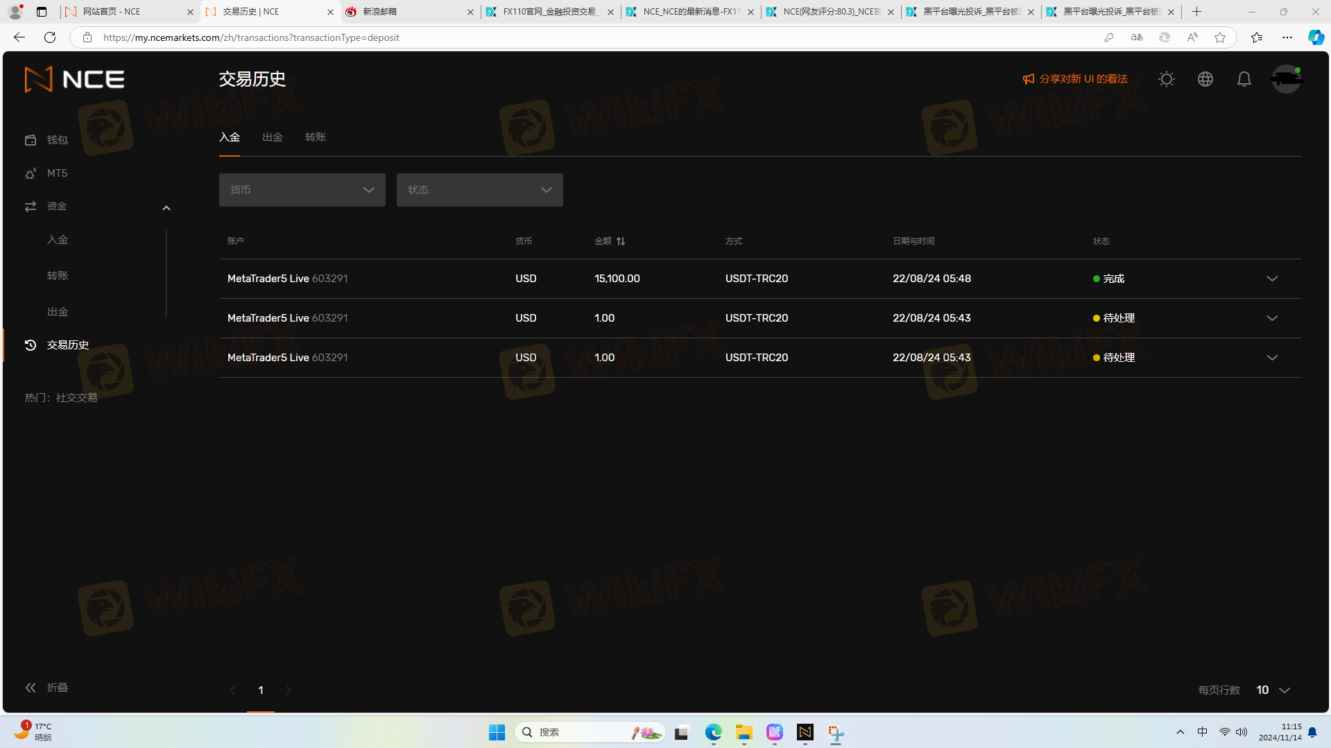Open 交易历史 transaction history in sidebar
Screen dimensions: 1331x748
click(x=57, y=345)
